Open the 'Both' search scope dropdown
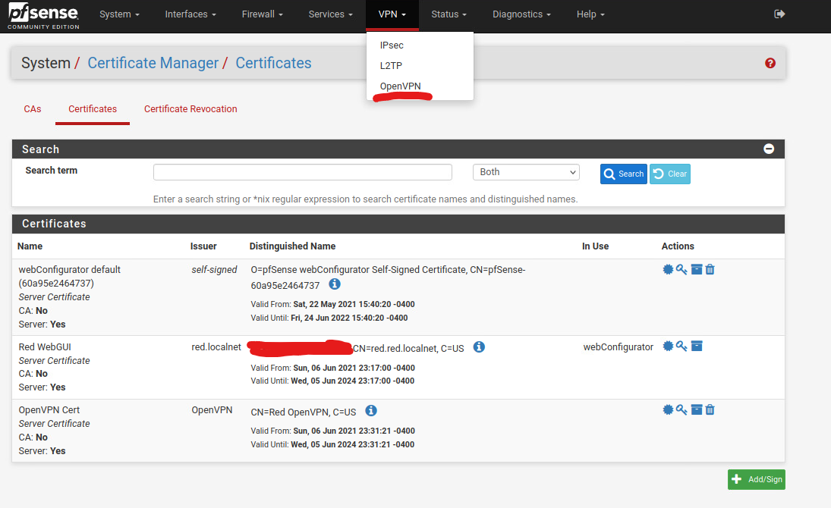The image size is (831, 508). [x=526, y=172]
